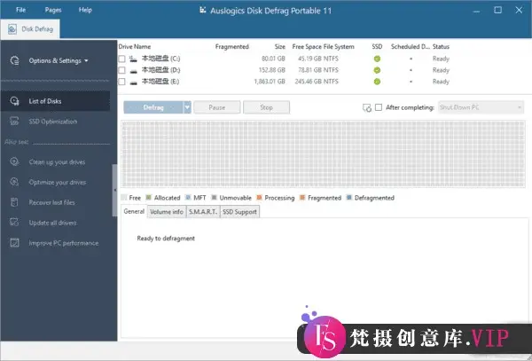This screenshot has height=361, width=532.
Task: Click the icon beside After completing checkbox
Action: [x=367, y=108]
